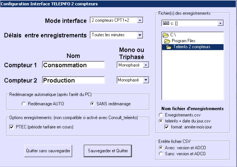Open the Compteur 1 Monophasé dropdown

pos(146,65)
